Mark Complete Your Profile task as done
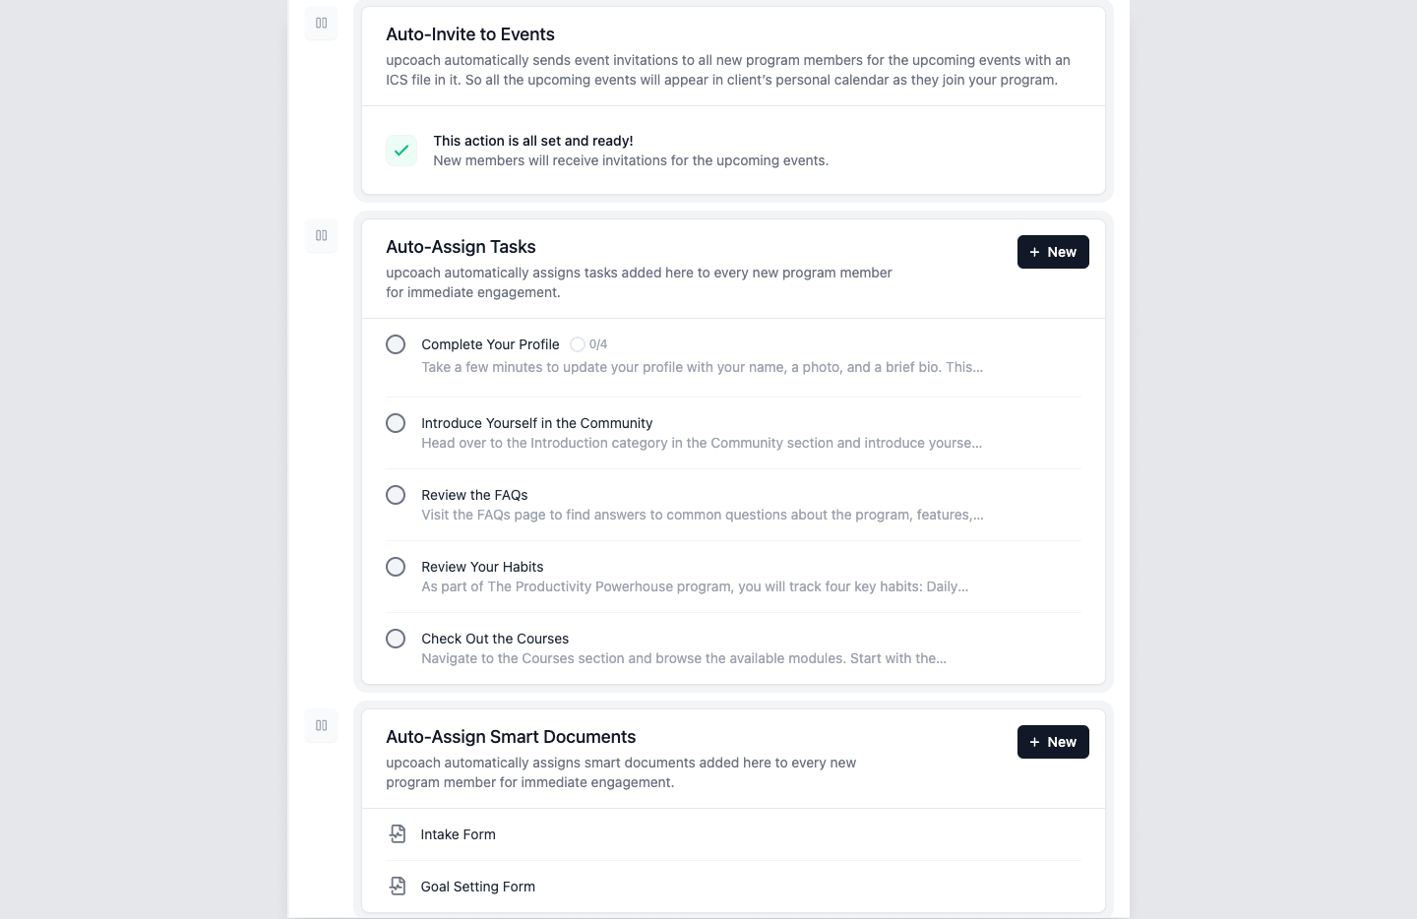 click(x=396, y=344)
